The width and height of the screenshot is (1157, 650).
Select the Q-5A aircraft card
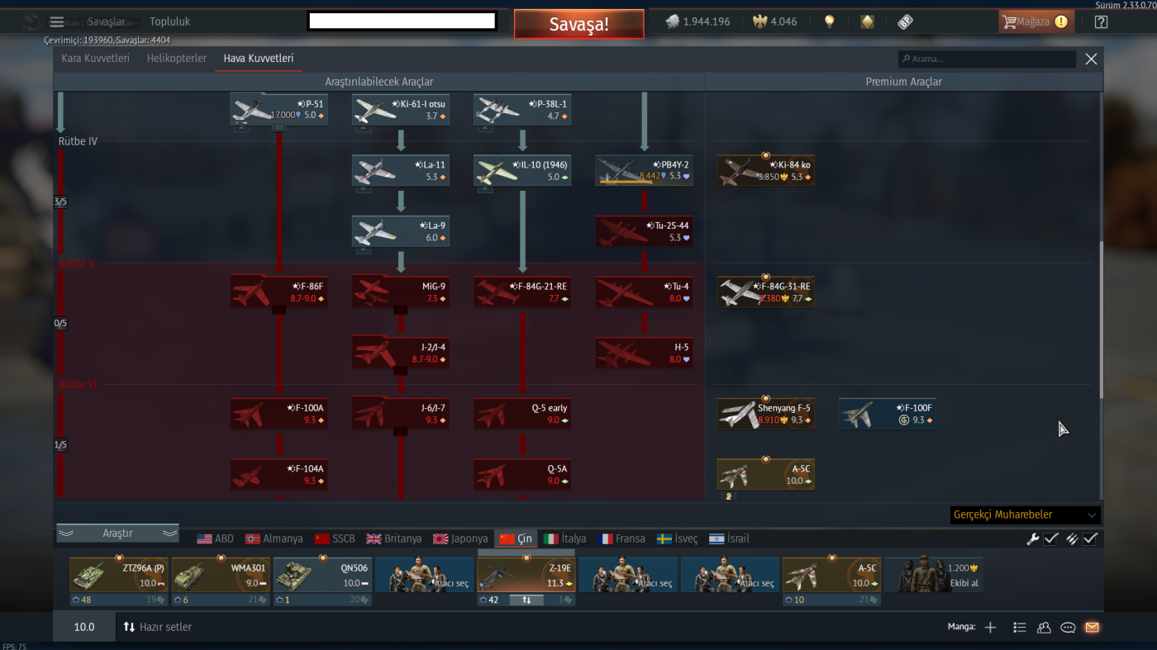click(522, 475)
